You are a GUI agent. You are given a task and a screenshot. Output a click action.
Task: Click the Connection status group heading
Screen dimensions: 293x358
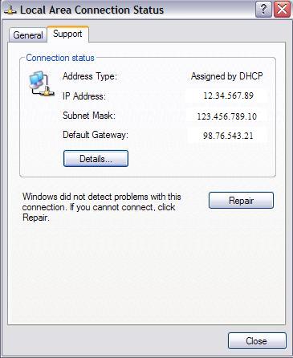point(60,58)
